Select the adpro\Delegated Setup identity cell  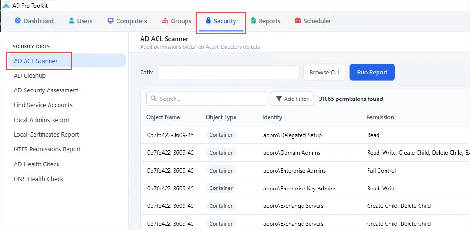pos(292,135)
